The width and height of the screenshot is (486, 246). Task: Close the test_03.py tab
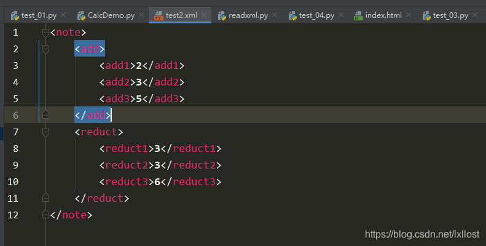coord(475,15)
